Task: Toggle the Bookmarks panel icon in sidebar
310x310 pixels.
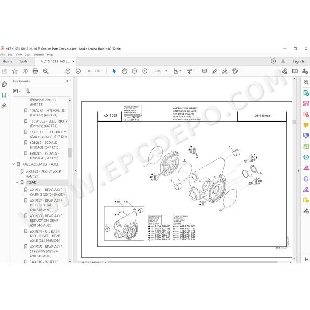Action: [4, 95]
